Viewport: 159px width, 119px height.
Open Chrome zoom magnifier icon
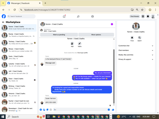(x=137, y=10)
